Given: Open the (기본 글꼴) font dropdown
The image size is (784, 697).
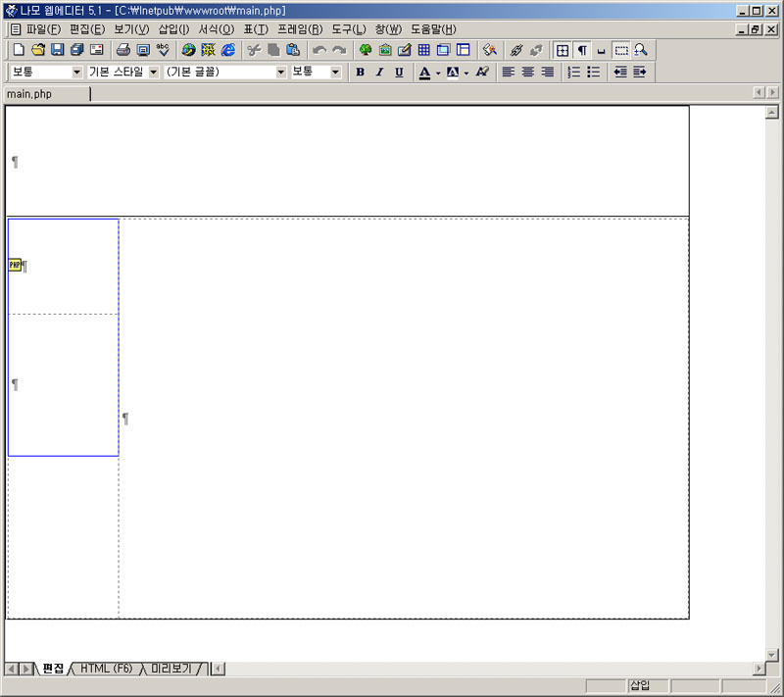Looking at the screenshot, I should (x=281, y=73).
